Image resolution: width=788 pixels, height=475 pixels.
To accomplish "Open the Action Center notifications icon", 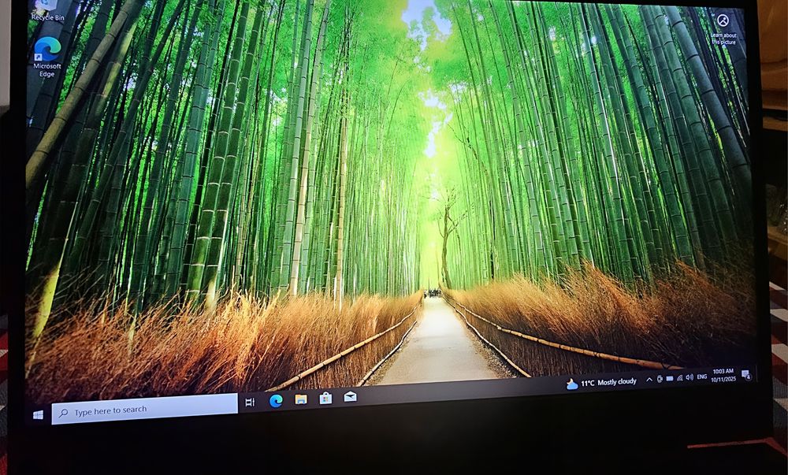I will point(746,375).
